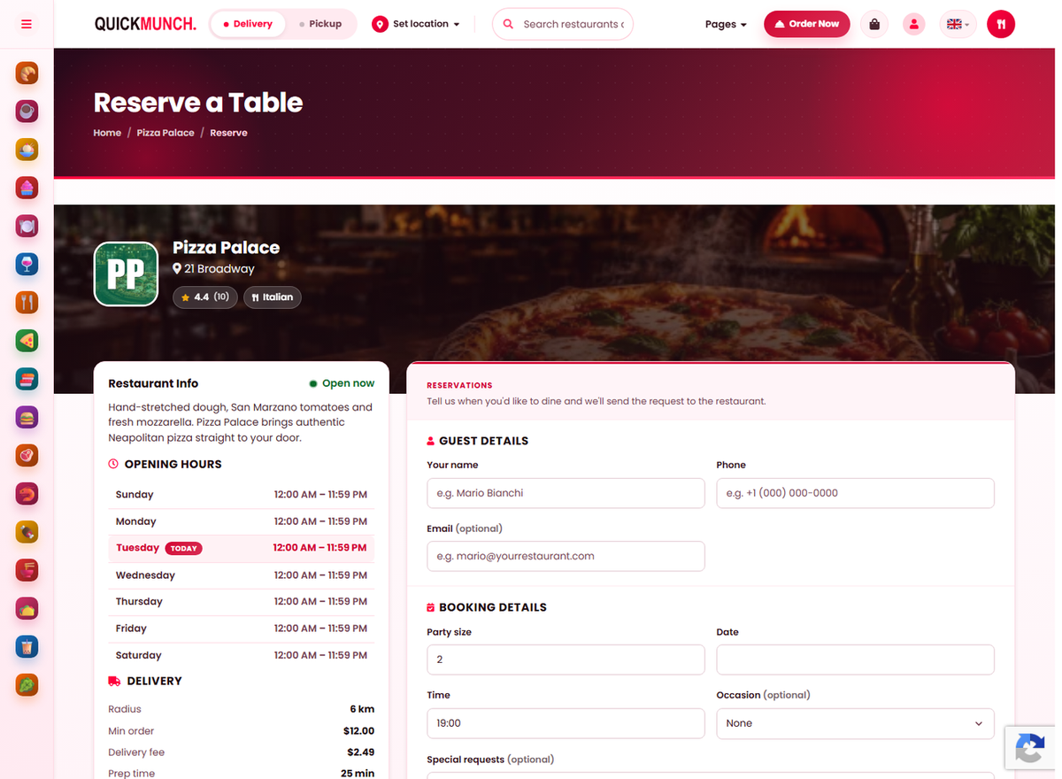This screenshot has height=779, width=1062.
Task: Click the Pizza Palace PP logo
Action: [x=126, y=274]
